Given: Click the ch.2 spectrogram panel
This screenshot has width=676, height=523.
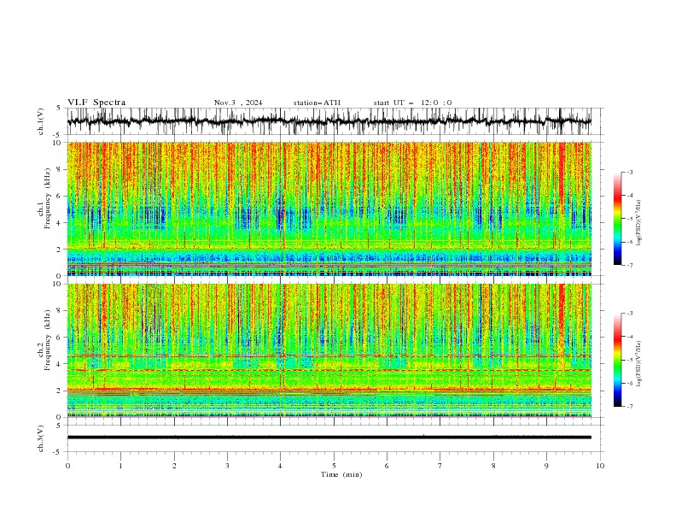Looking at the screenshot, I should click(x=329, y=350).
